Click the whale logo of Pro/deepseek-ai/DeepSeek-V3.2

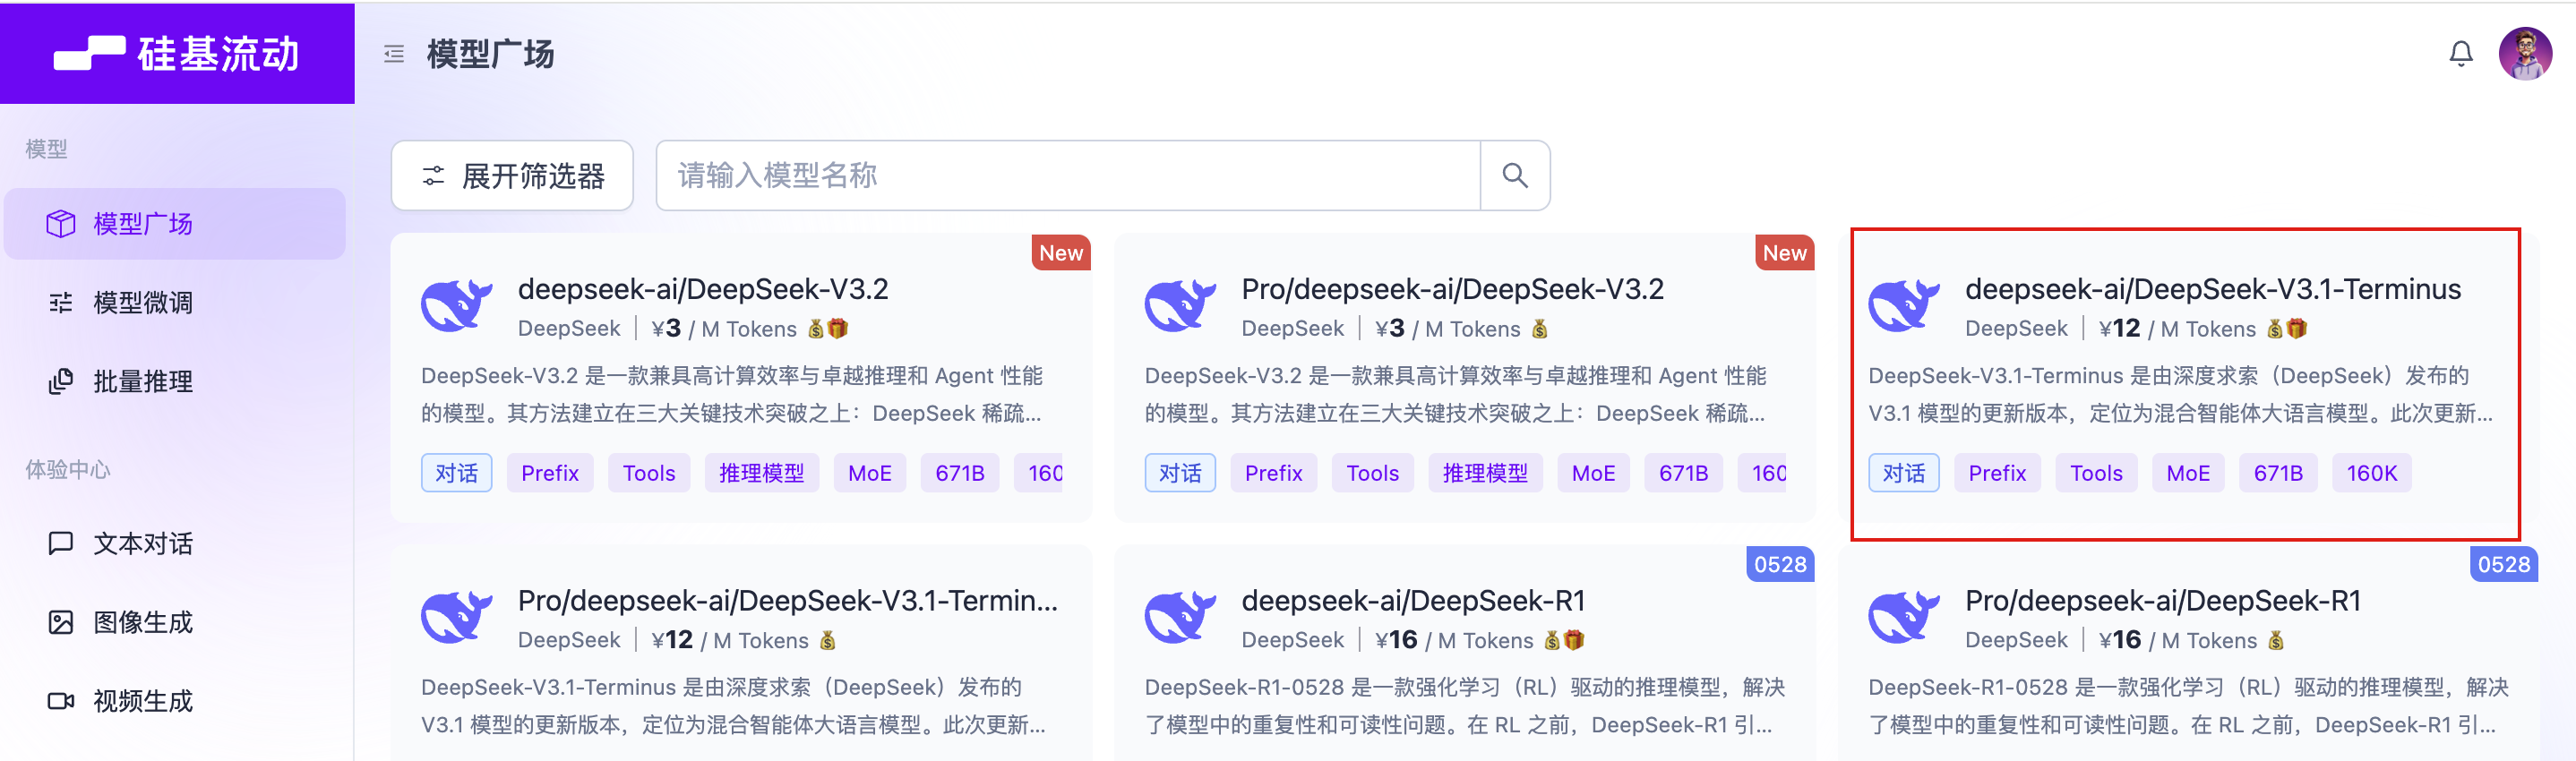[x=1180, y=305]
